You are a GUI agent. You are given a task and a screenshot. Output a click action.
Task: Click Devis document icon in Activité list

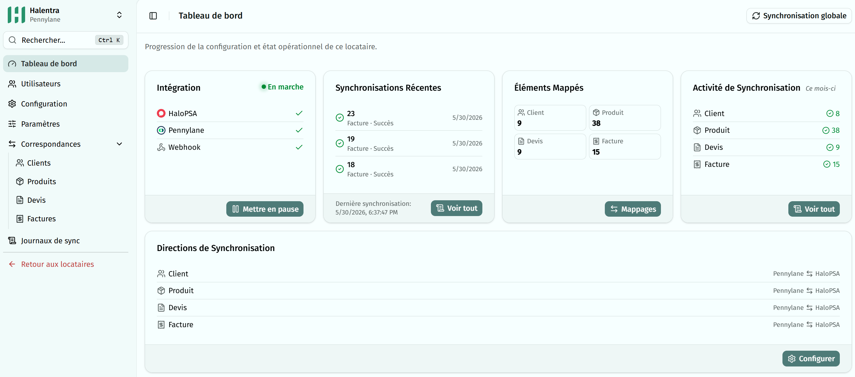tap(697, 147)
